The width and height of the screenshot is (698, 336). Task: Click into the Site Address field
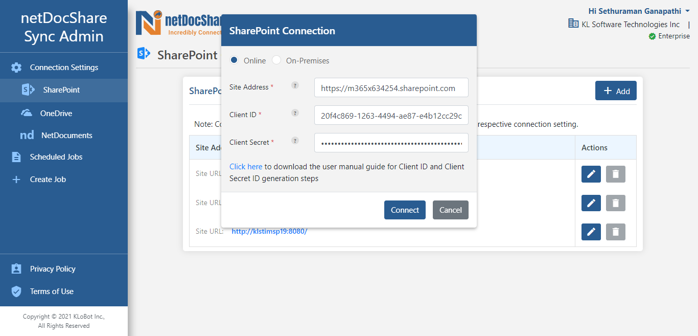[x=391, y=87]
